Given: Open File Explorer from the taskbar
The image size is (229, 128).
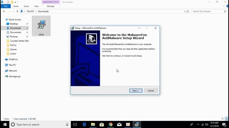Looking at the screenshot, I should click(93, 124).
